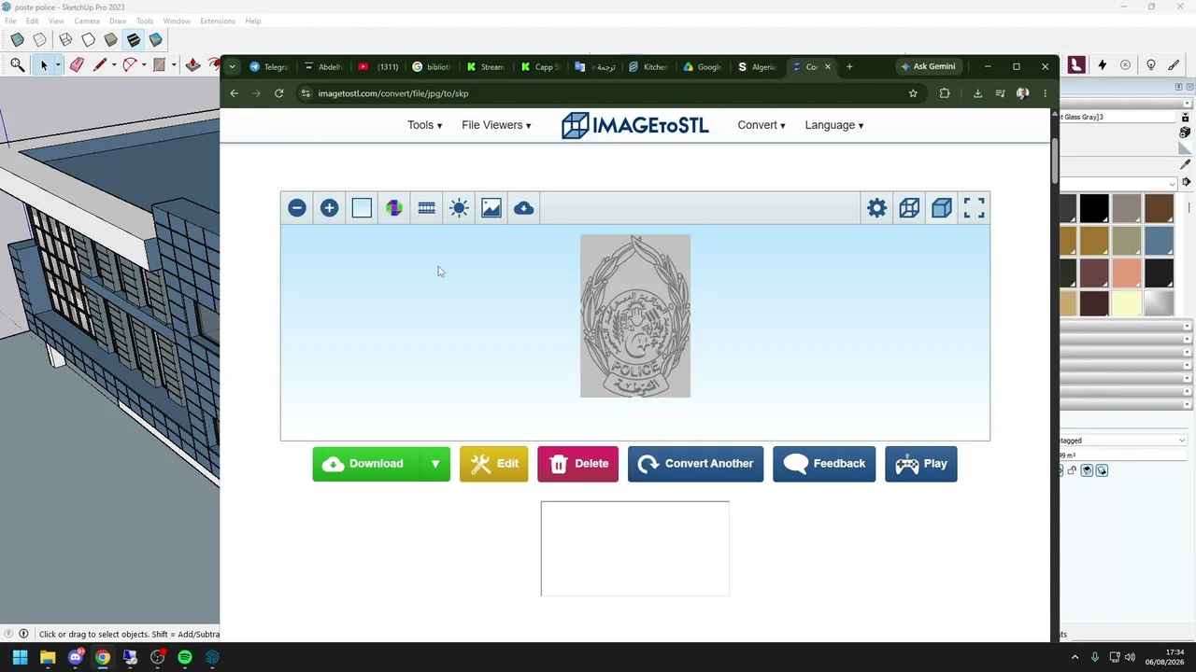Click the Delete button
The height and width of the screenshot is (672, 1196).
point(577,464)
